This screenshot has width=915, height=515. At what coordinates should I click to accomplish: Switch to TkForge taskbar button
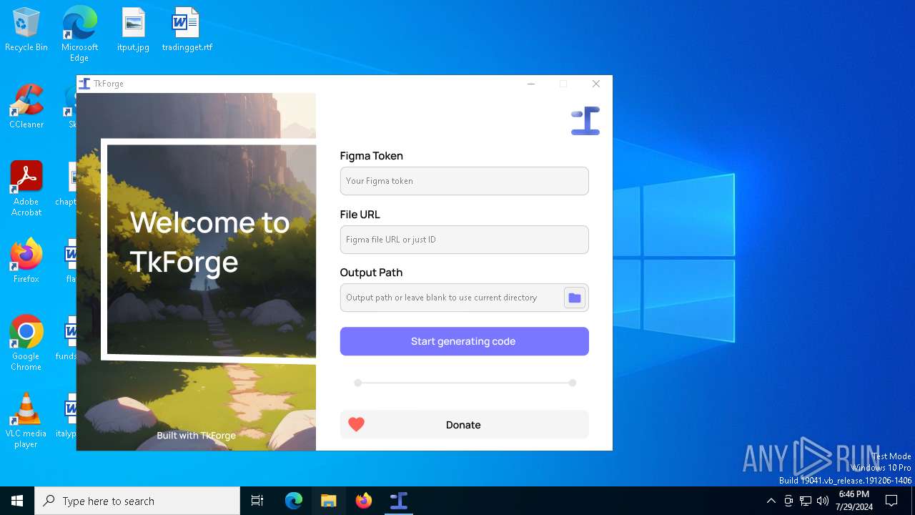(x=399, y=501)
